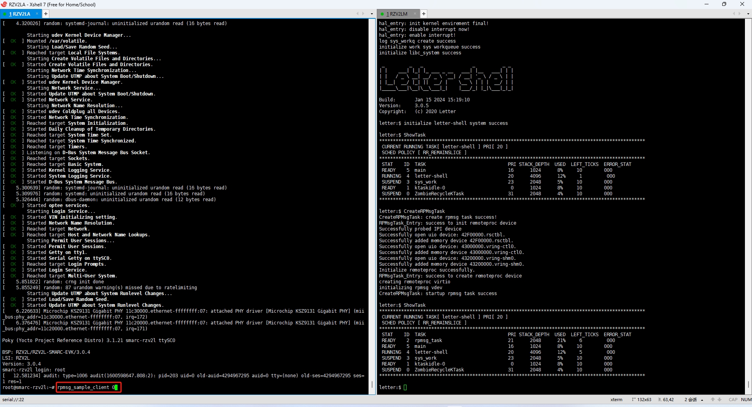Close the 1 RZV2LA tab
The width and height of the screenshot is (752, 407).
point(37,14)
